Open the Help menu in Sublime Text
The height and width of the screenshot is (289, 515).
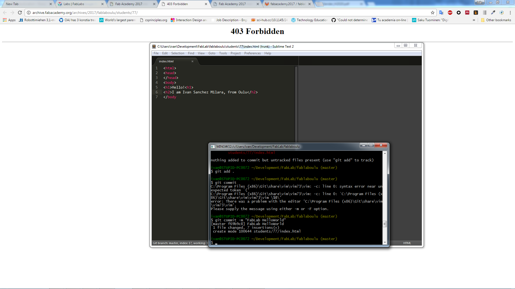pos(268,53)
